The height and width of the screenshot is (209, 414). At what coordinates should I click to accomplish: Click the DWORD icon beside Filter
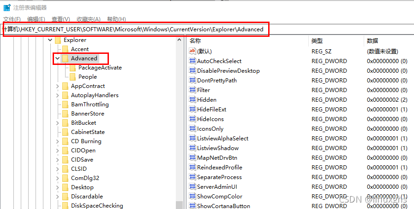[192, 90]
